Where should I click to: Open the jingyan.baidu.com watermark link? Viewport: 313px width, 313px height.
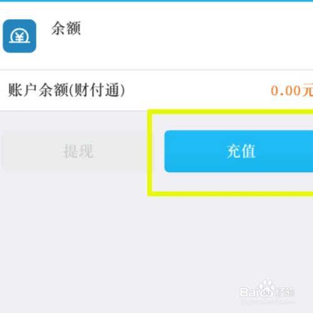click(x=267, y=302)
